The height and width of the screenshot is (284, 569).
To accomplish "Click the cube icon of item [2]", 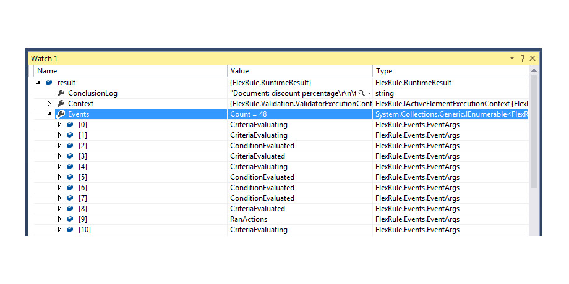I will [70, 146].
